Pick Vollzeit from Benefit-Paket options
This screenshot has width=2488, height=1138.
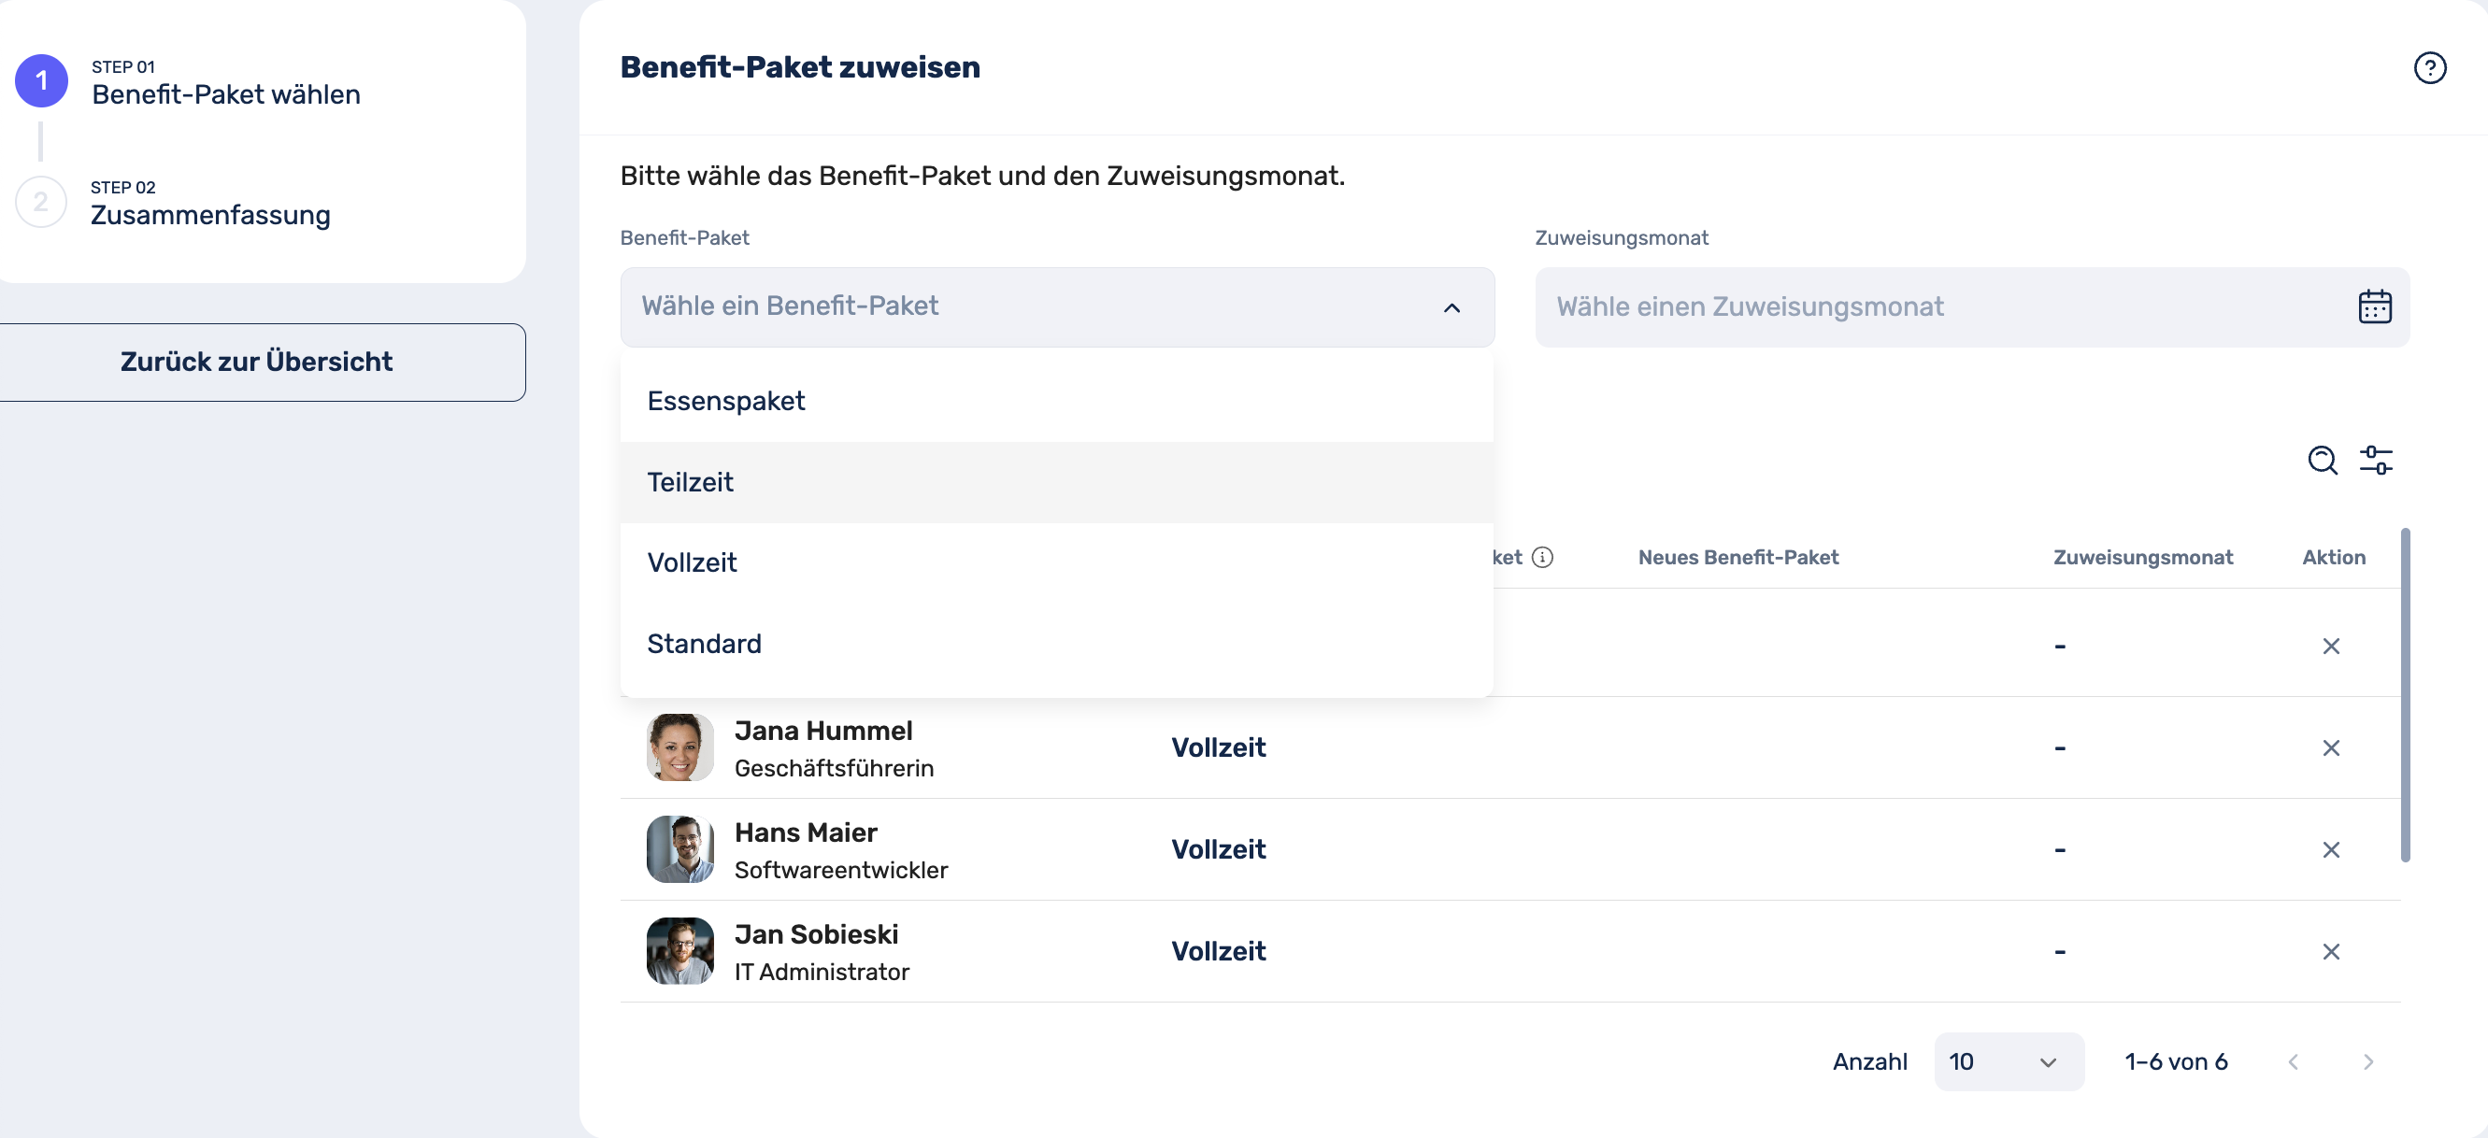(x=692, y=562)
